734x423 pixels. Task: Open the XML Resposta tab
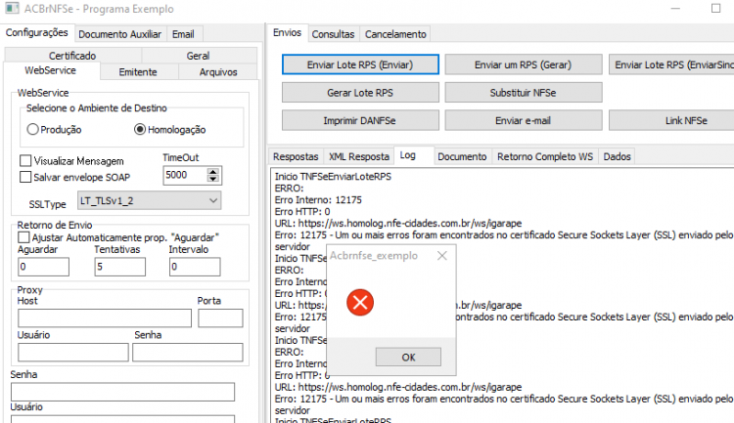click(359, 156)
